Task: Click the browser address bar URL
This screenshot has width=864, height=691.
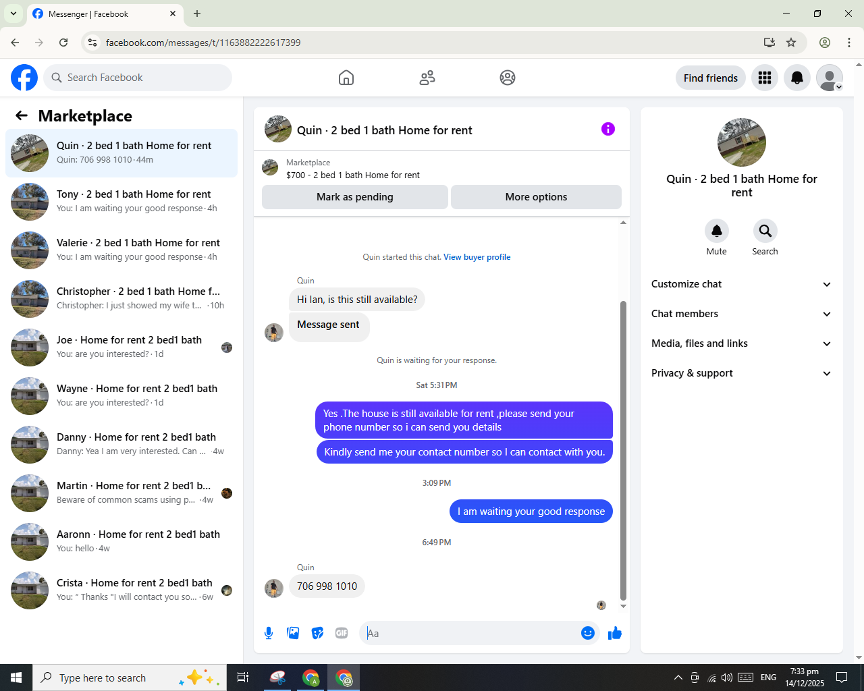Action: pos(203,43)
